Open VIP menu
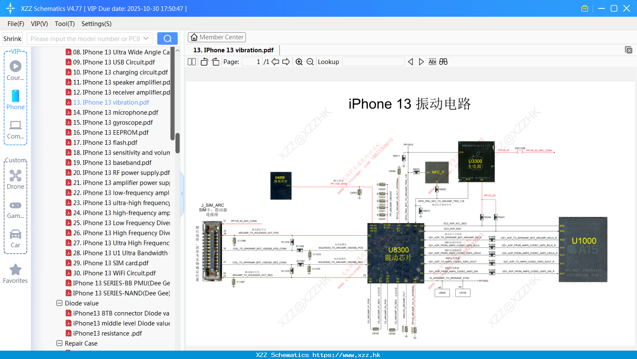 (x=39, y=24)
